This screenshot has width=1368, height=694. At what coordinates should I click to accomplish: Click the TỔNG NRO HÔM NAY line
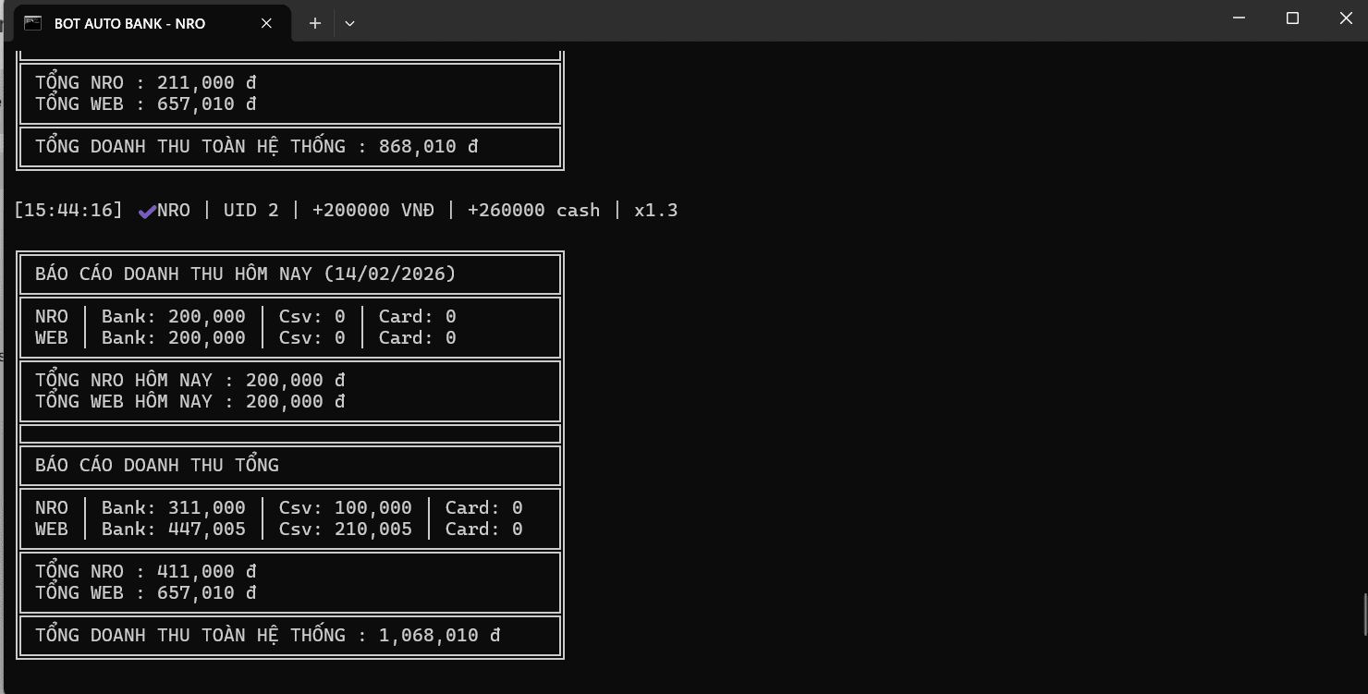[x=190, y=381]
